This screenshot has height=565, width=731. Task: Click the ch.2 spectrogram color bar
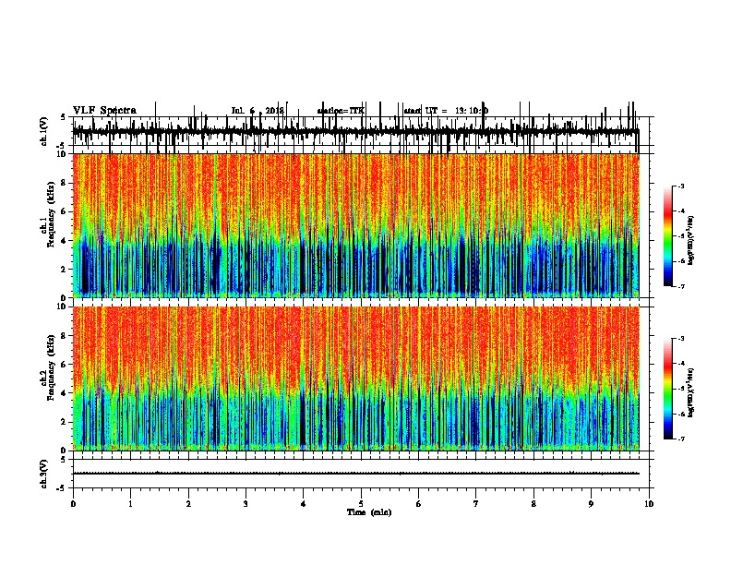pos(668,389)
